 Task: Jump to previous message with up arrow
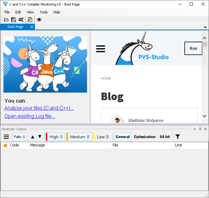pos(32,137)
